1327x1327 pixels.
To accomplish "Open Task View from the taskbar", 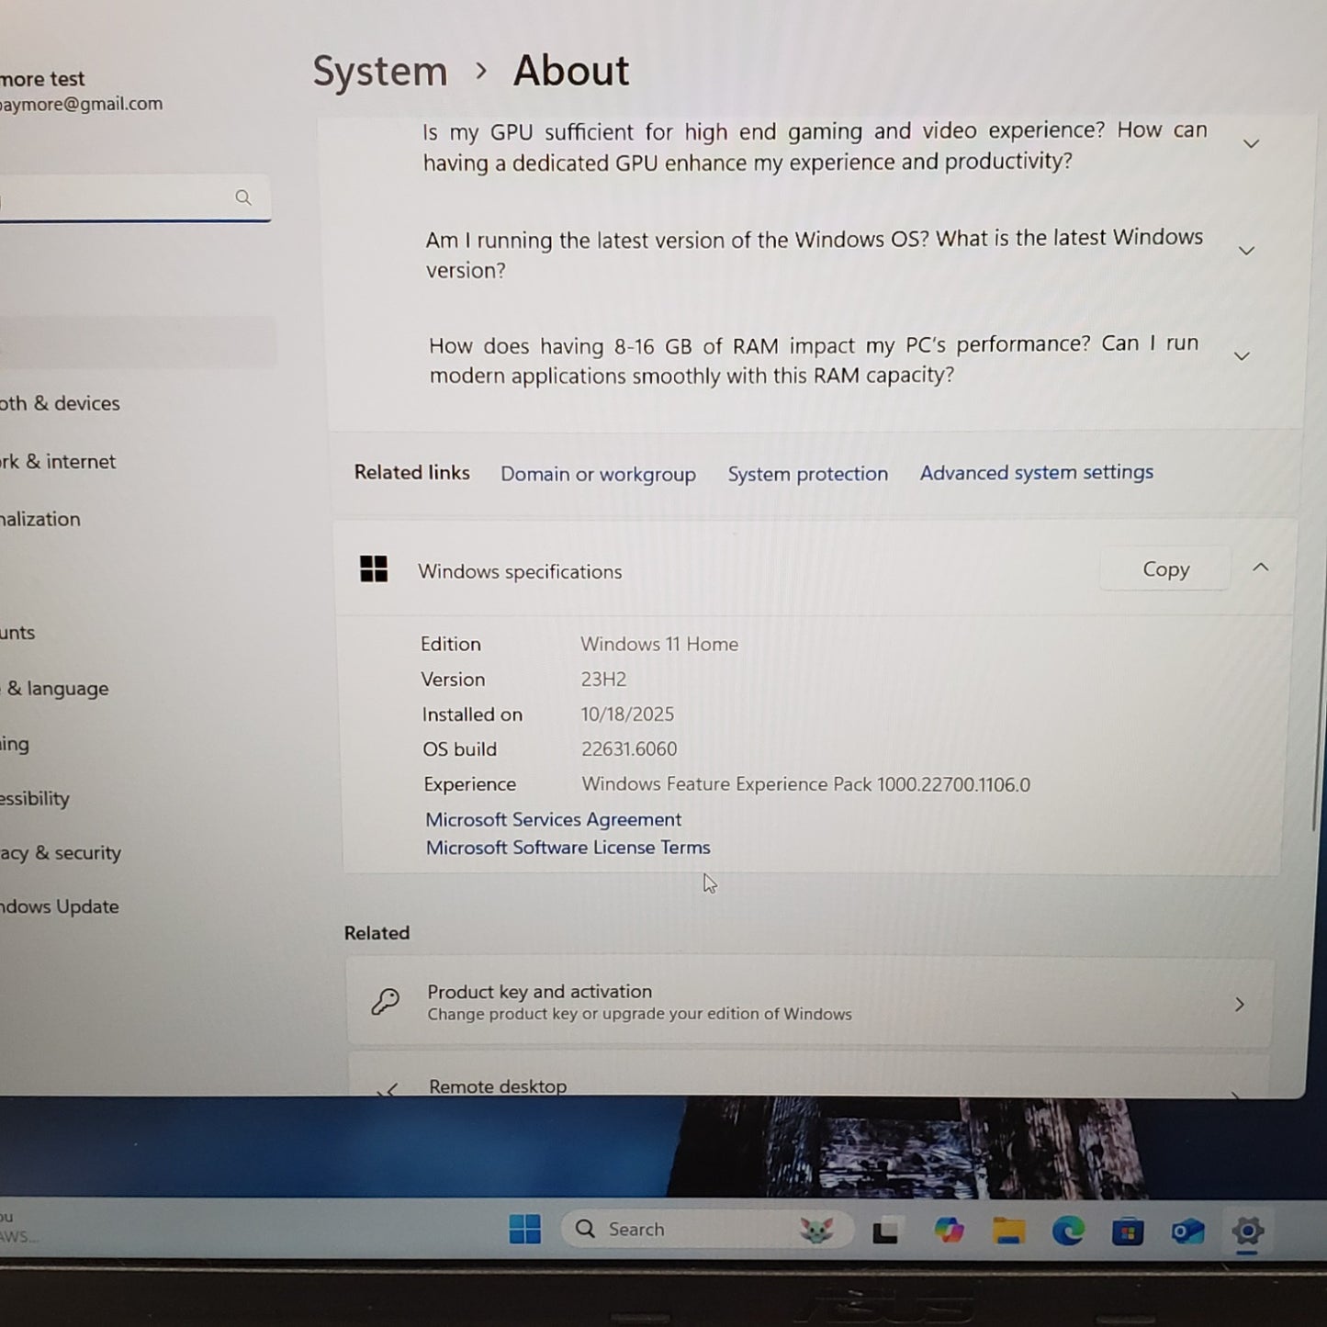I will 885,1231.
